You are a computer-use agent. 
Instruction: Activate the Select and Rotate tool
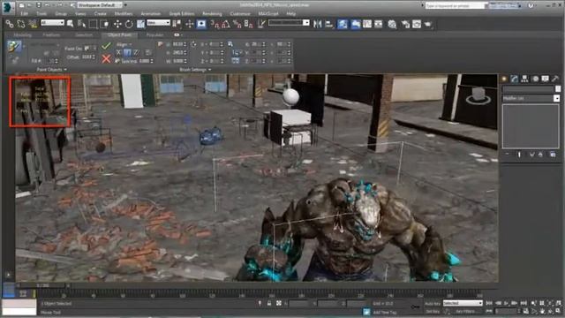pos(129,24)
